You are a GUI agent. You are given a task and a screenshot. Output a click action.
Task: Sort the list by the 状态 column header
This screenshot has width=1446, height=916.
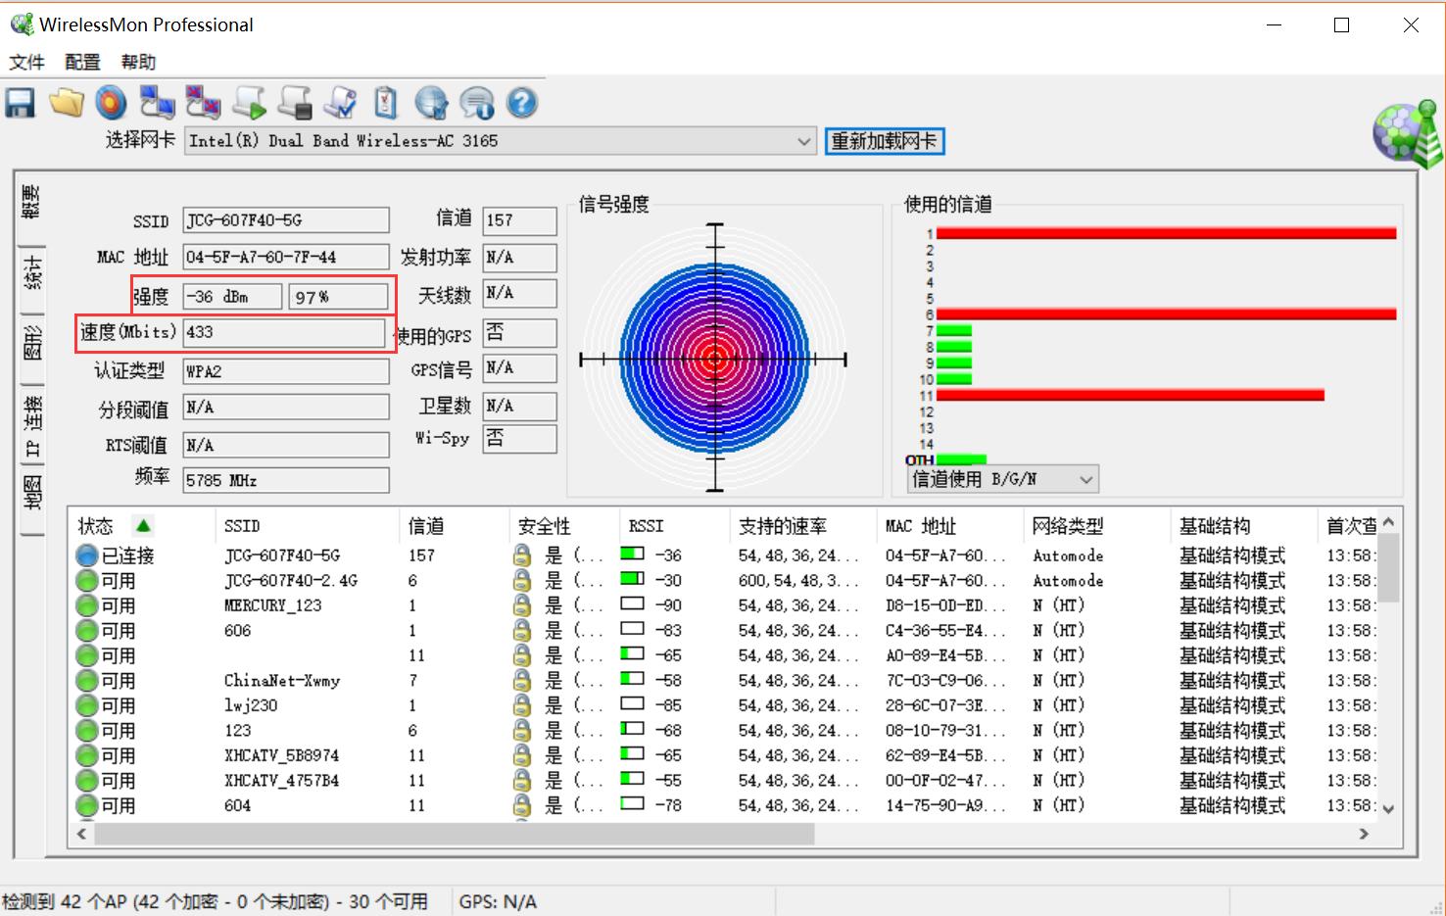click(96, 526)
